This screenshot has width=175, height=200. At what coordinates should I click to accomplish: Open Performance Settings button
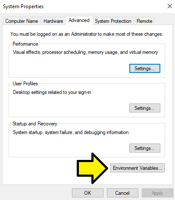pyautogui.click(x=145, y=69)
